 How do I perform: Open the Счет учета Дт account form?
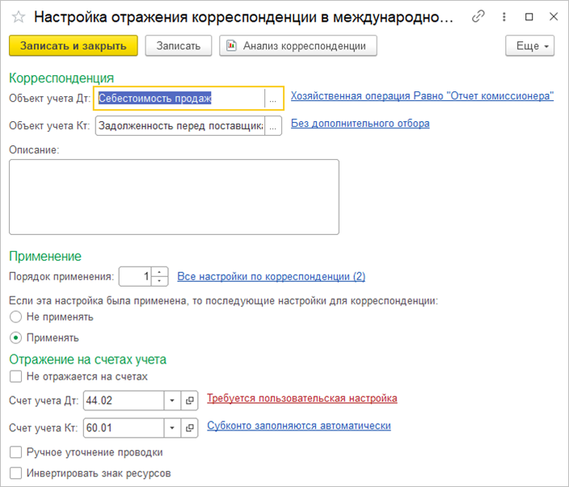pyautogui.click(x=191, y=399)
